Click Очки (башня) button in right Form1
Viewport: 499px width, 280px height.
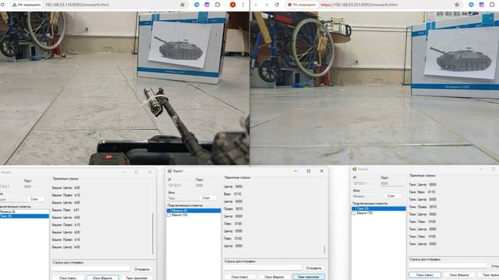pyautogui.click(x=459, y=275)
